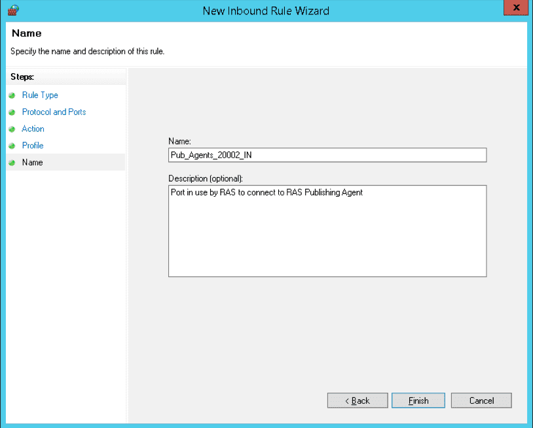This screenshot has width=533, height=428.
Task: Close the New Inbound Rule Wizard
Action: [x=515, y=8]
